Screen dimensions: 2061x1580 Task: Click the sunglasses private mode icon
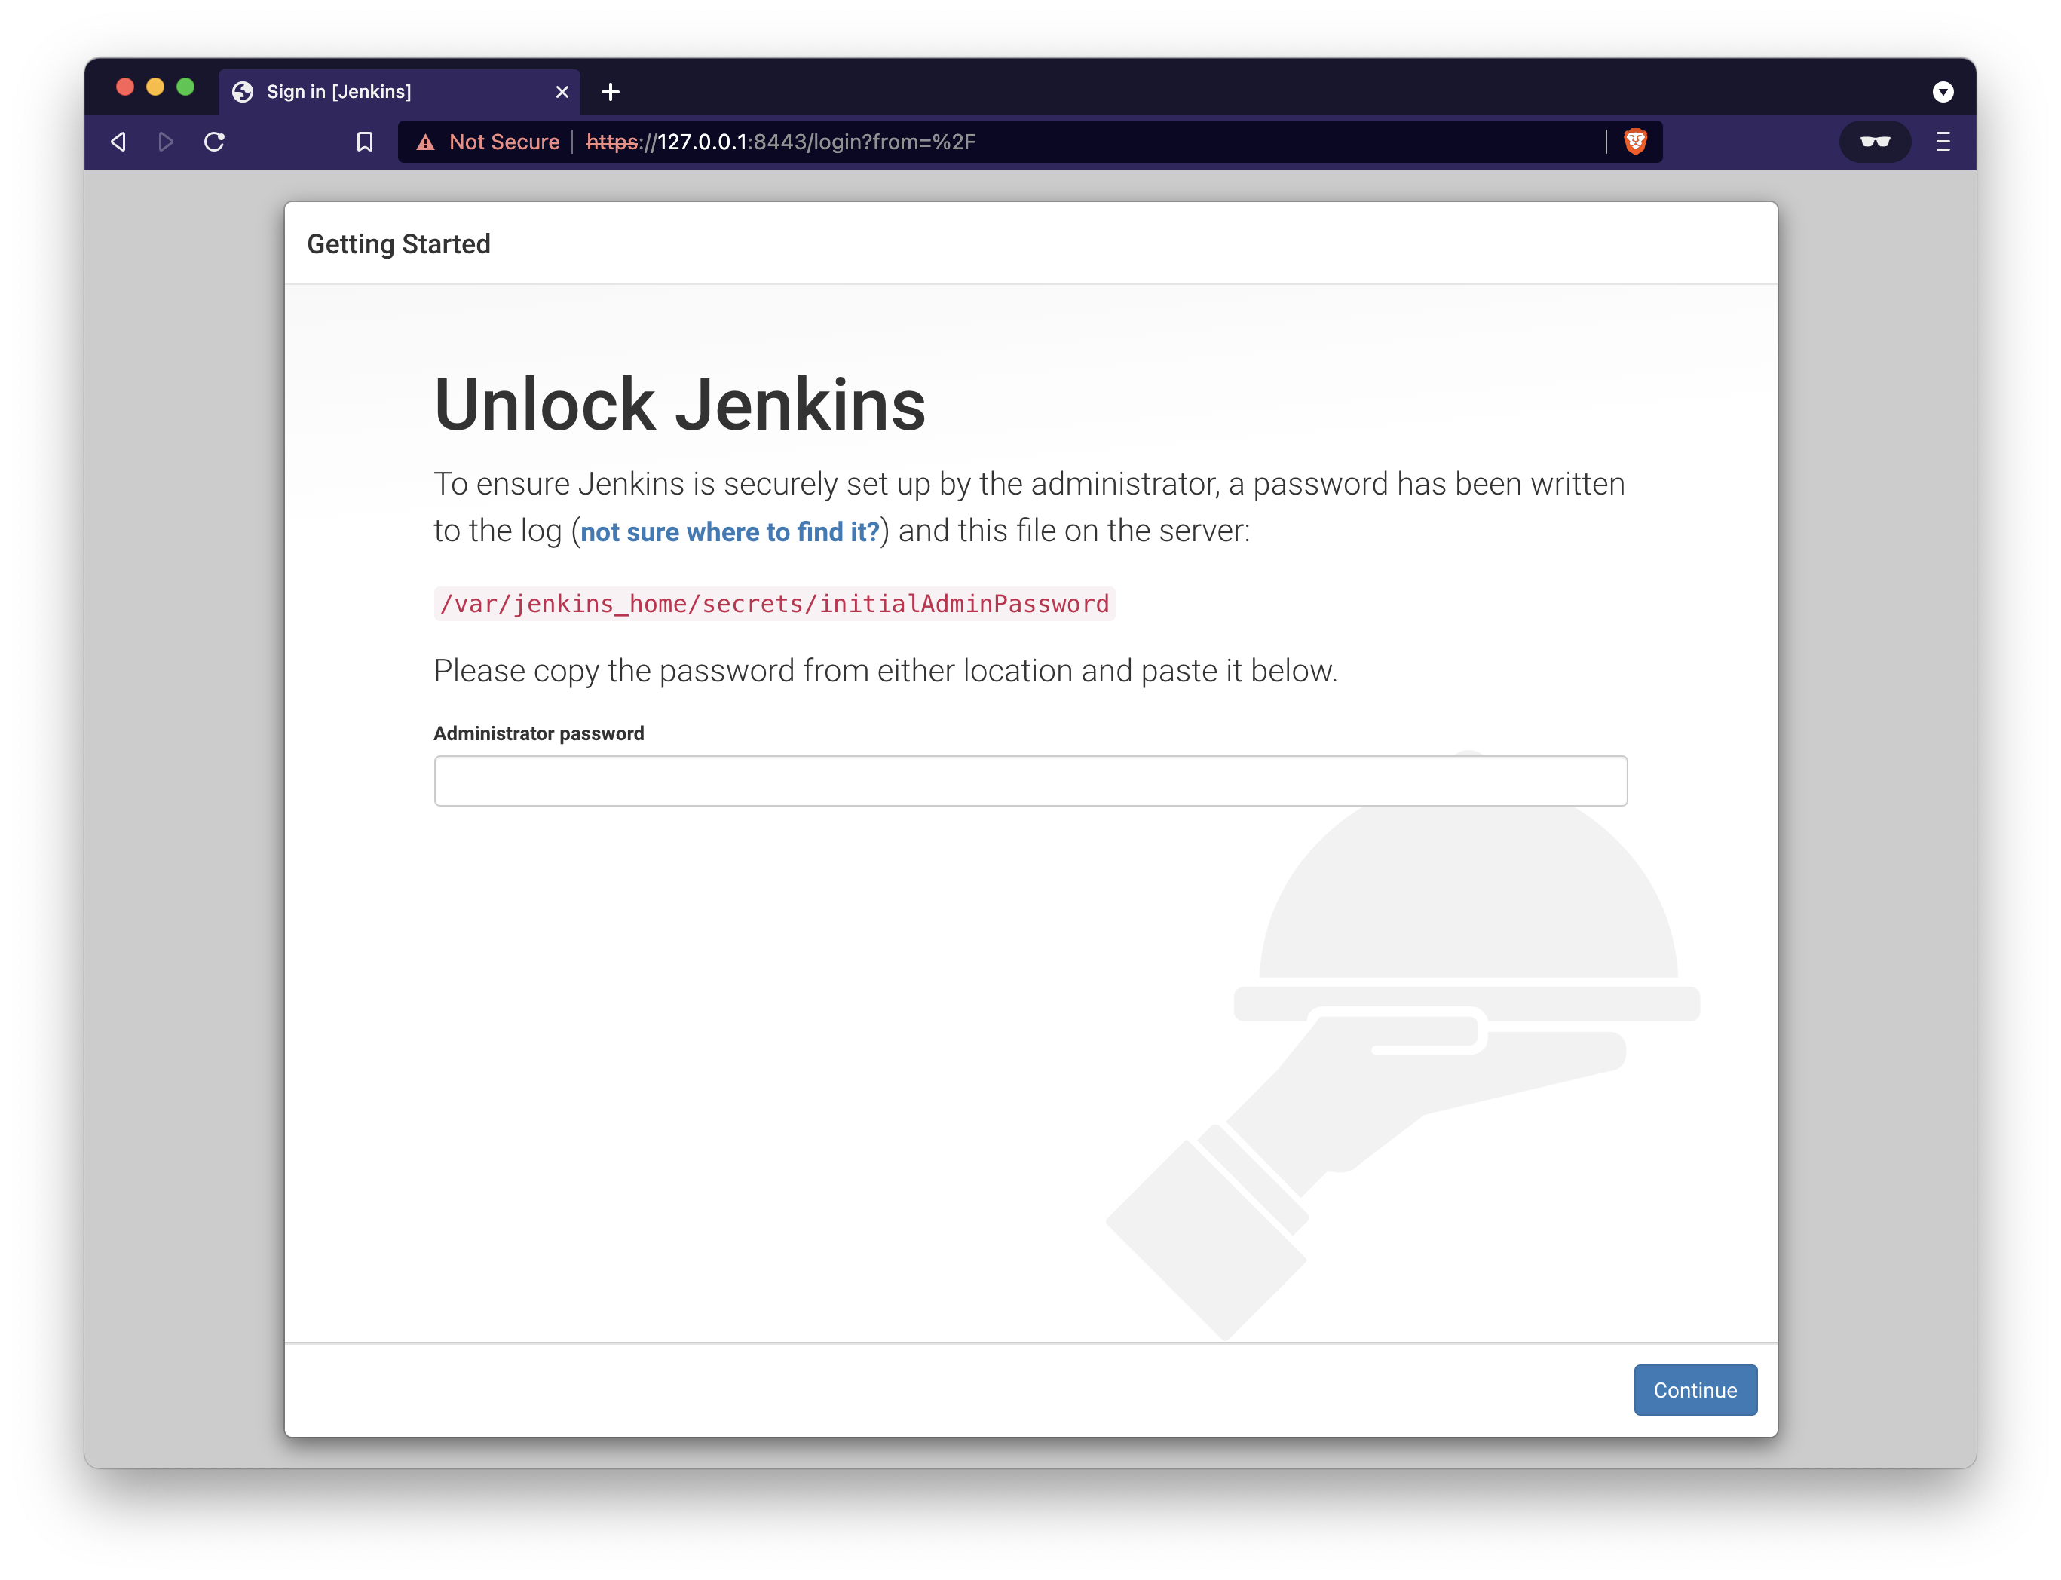tap(1874, 142)
